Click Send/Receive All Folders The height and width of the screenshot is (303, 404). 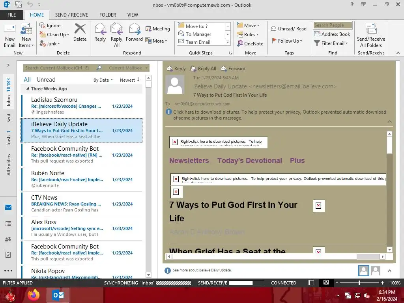(x=371, y=36)
